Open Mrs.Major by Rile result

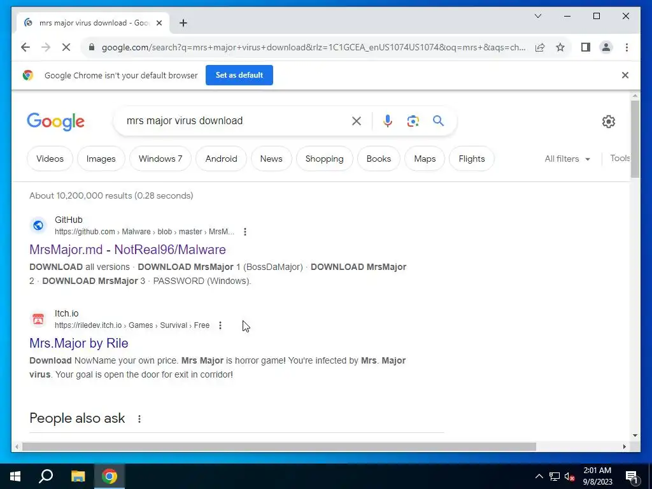click(78, 343)
